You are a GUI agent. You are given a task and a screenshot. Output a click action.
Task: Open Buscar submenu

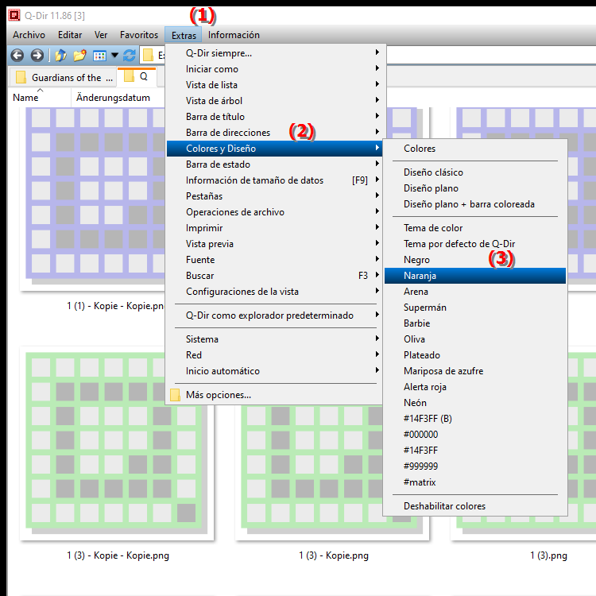pos(274,276)
